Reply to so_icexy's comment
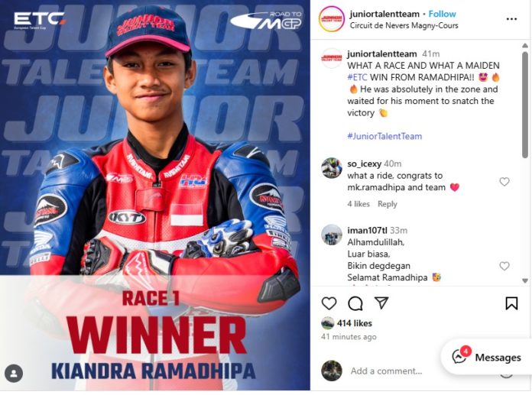The image size is (532, 395). point(387,204)
